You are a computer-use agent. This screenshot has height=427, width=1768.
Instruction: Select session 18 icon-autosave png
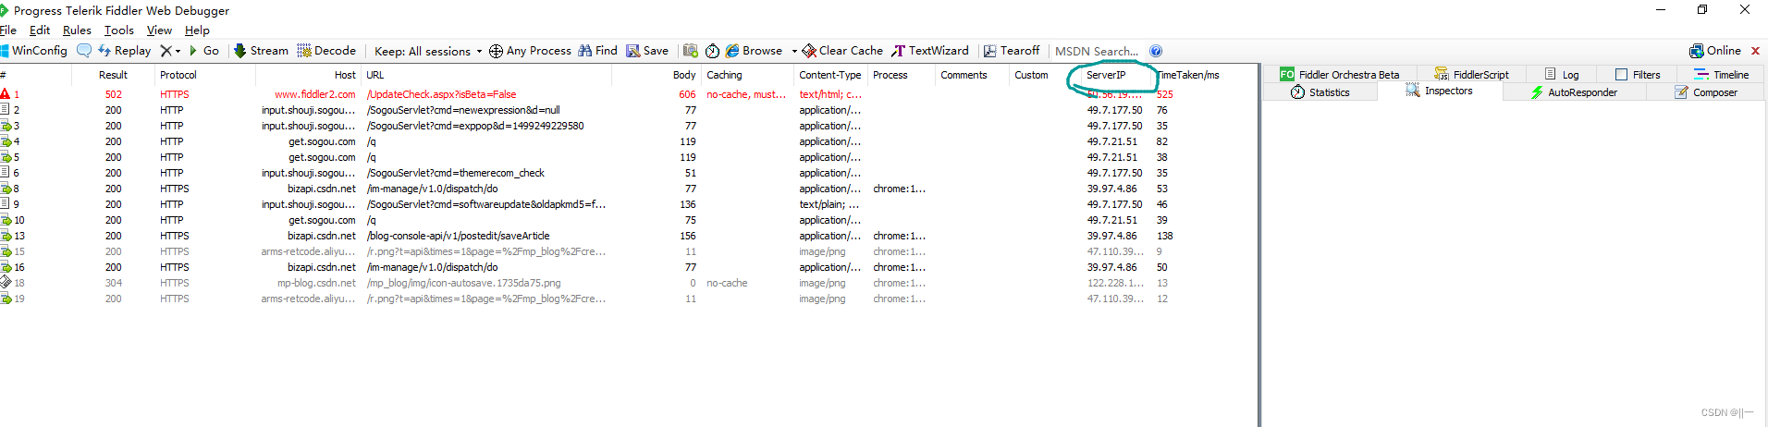[628, 283]
